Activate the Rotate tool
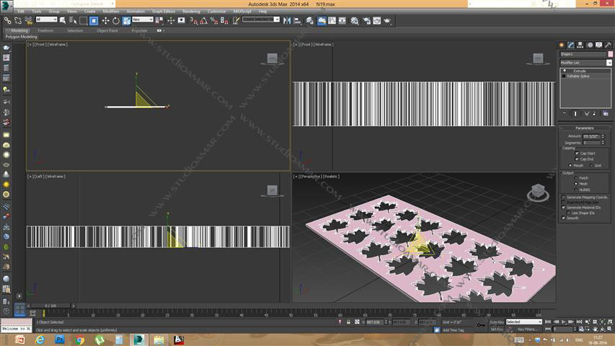The height and width of the screenshot is (346, 615). (x=115, y=21)
